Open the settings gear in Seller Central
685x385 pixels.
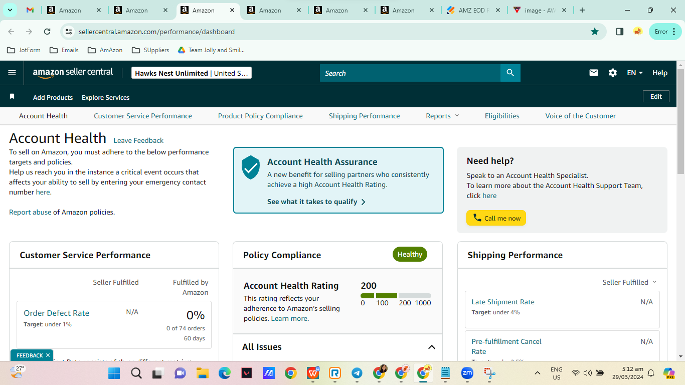pyautogui.click(x=613, y=73)
